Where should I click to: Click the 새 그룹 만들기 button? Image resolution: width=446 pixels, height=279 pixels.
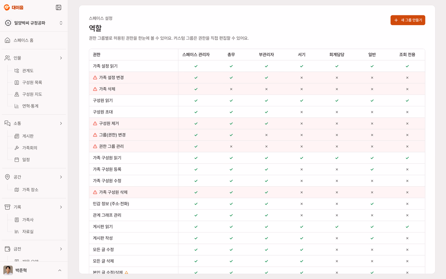click(408, 20)
